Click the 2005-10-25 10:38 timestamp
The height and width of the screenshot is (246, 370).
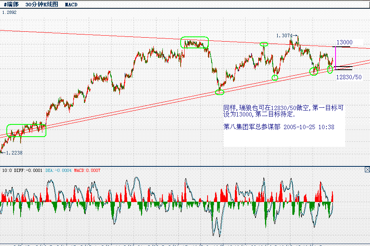(x=309, y=127)
